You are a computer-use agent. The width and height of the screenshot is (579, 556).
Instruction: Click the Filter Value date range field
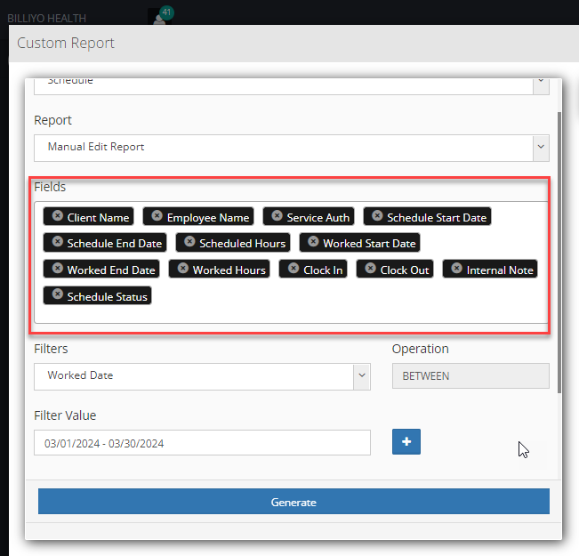click(x=202, y=443)
